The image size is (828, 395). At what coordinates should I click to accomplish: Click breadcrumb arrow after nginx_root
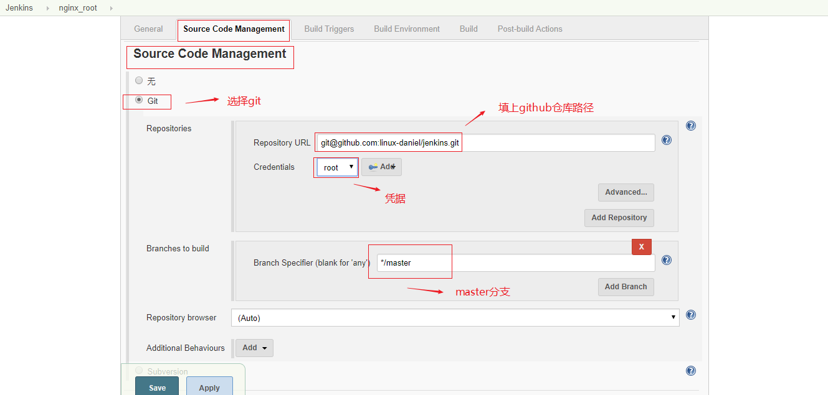coord(112,8)
